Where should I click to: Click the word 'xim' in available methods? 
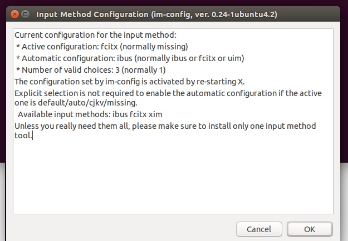click(155, 114)
